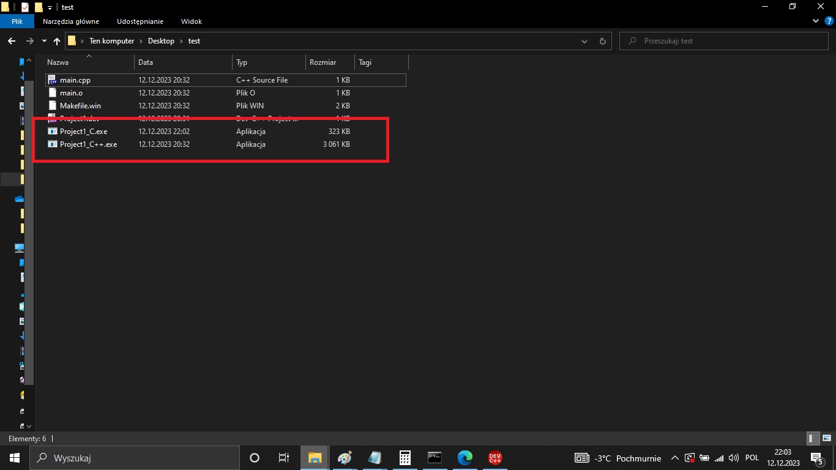The width and height of the screenshot is (836, 470).
Task: Click the application icon beside Project1_C.exe
Action: click(x=53, y=132)
